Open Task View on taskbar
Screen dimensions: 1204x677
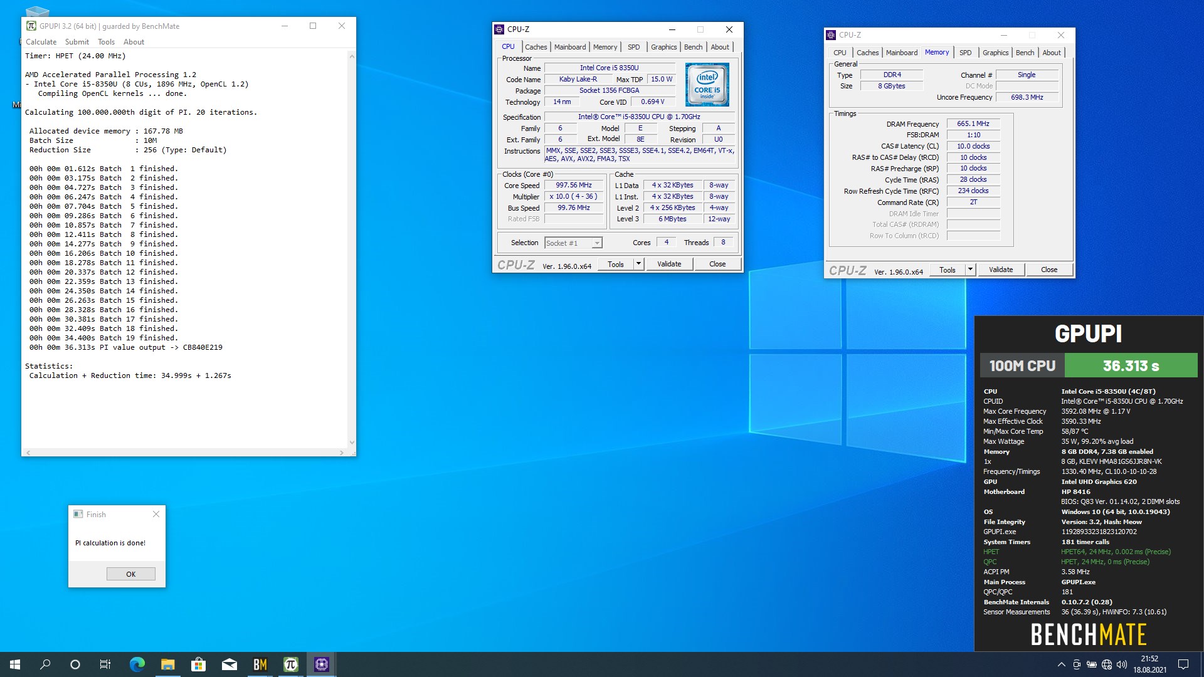(x=105, y=664)
